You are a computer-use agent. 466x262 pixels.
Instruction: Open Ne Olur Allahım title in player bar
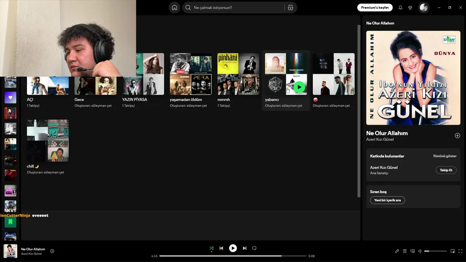click(33, 249)
